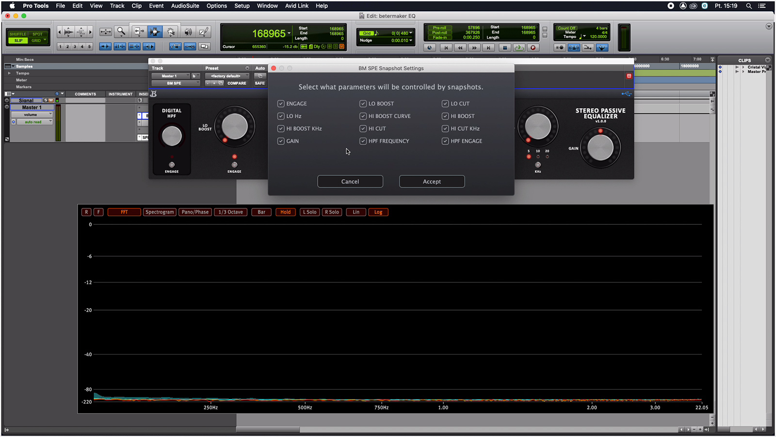This screenshot has width=776, height=437.
Task: Open the factory default preset dropdown
Action: click(227, 76)
